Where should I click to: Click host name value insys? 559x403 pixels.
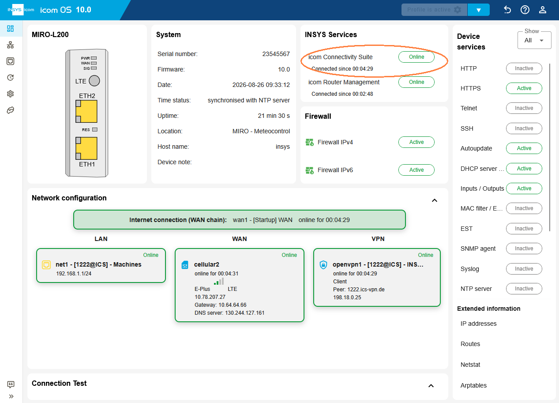[x=282, y=147]
